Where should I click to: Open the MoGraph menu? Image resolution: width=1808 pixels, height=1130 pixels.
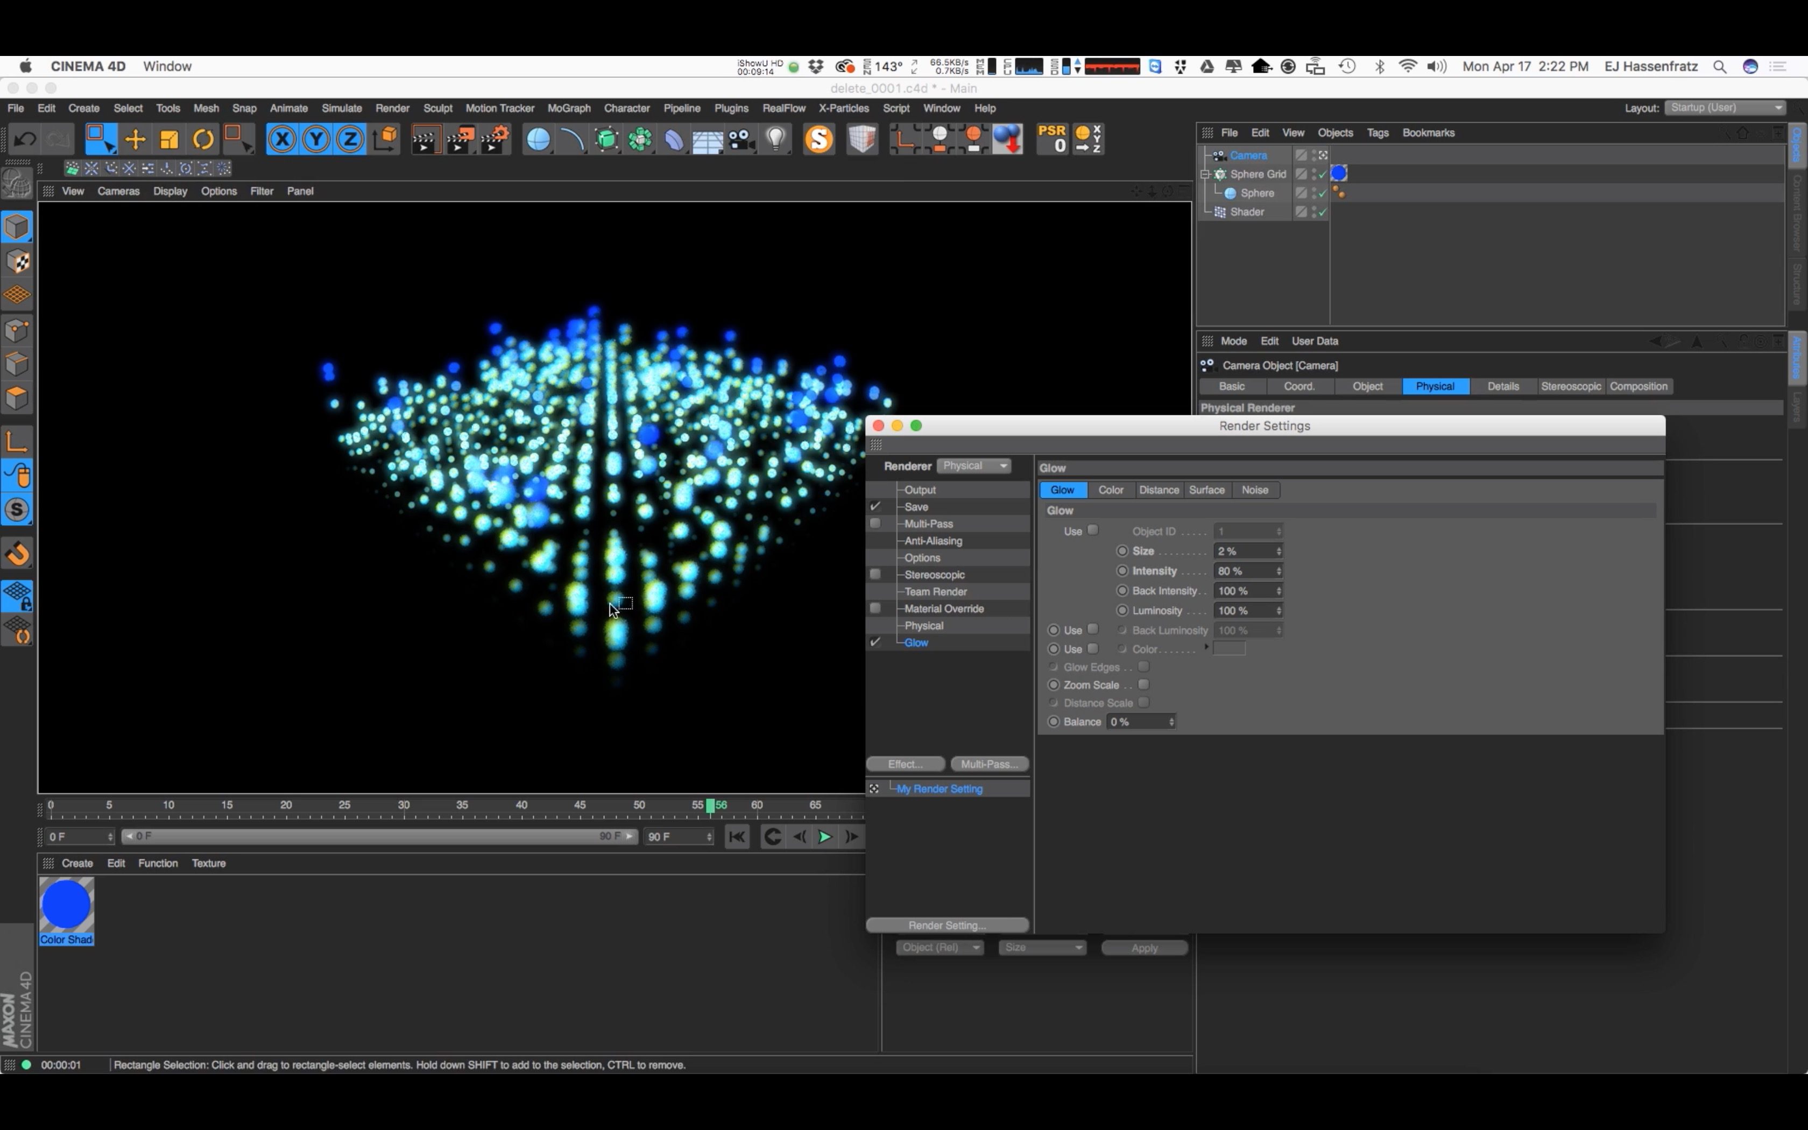coord(569,108)
